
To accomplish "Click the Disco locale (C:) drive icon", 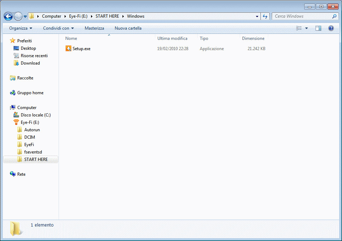I will [16, 115].
